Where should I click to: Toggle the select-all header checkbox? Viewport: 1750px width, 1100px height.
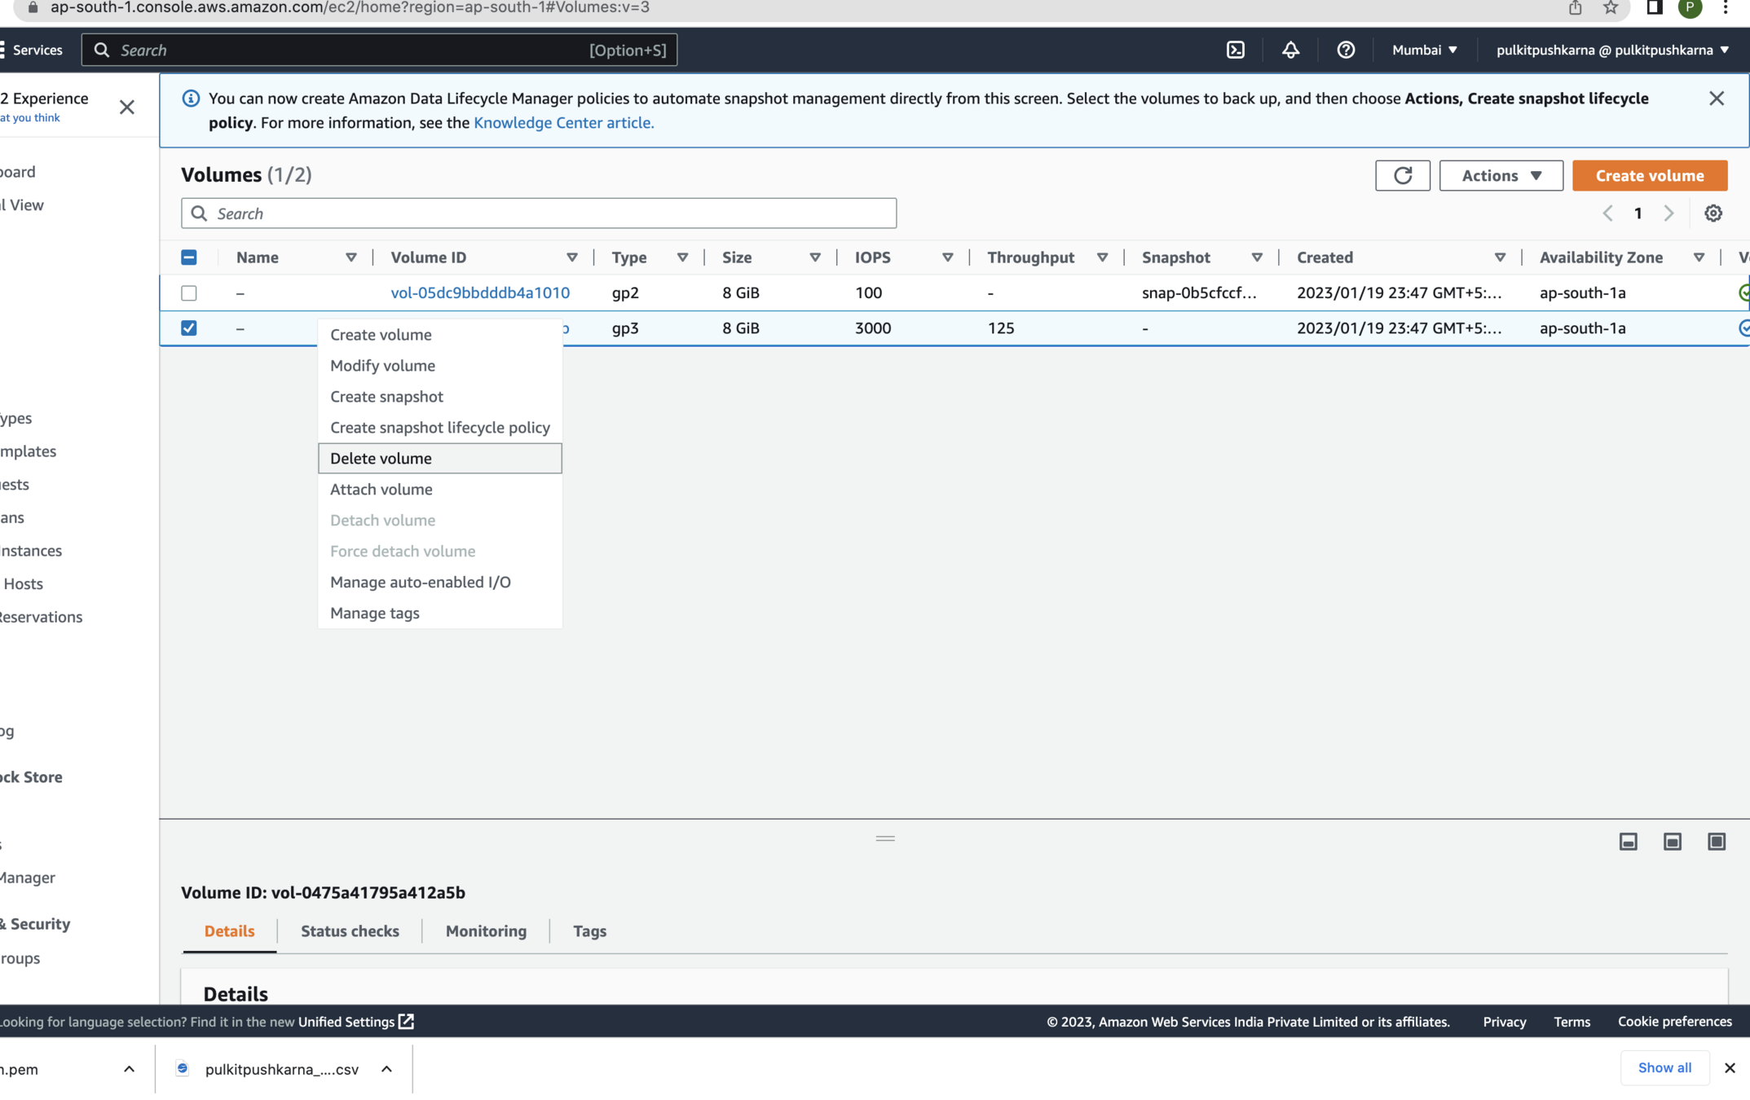click(x=189, y=257)
